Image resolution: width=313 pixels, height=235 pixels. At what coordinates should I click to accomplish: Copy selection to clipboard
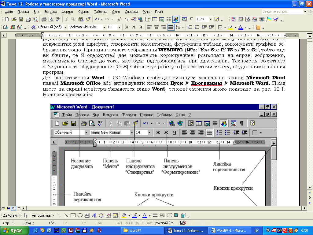(74, 19)
